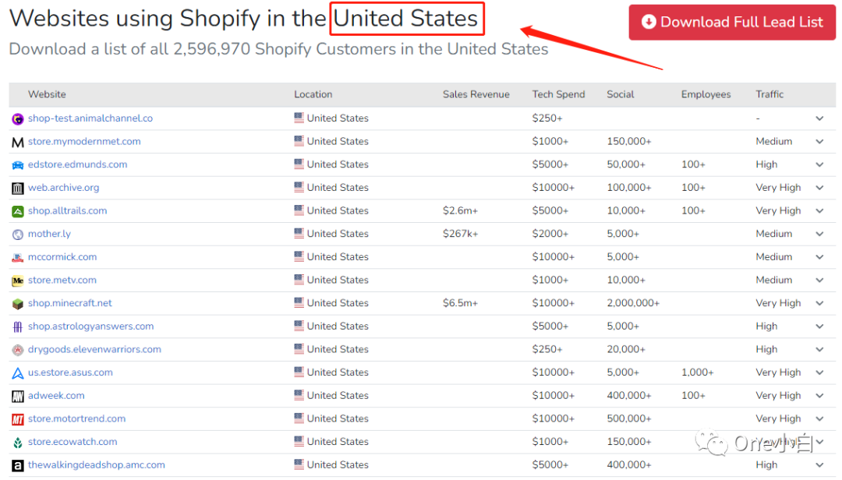The image size is (842, 480).
Task: Click the shop.minecraft.net favicon icon
Action: (x=18, y=304)
